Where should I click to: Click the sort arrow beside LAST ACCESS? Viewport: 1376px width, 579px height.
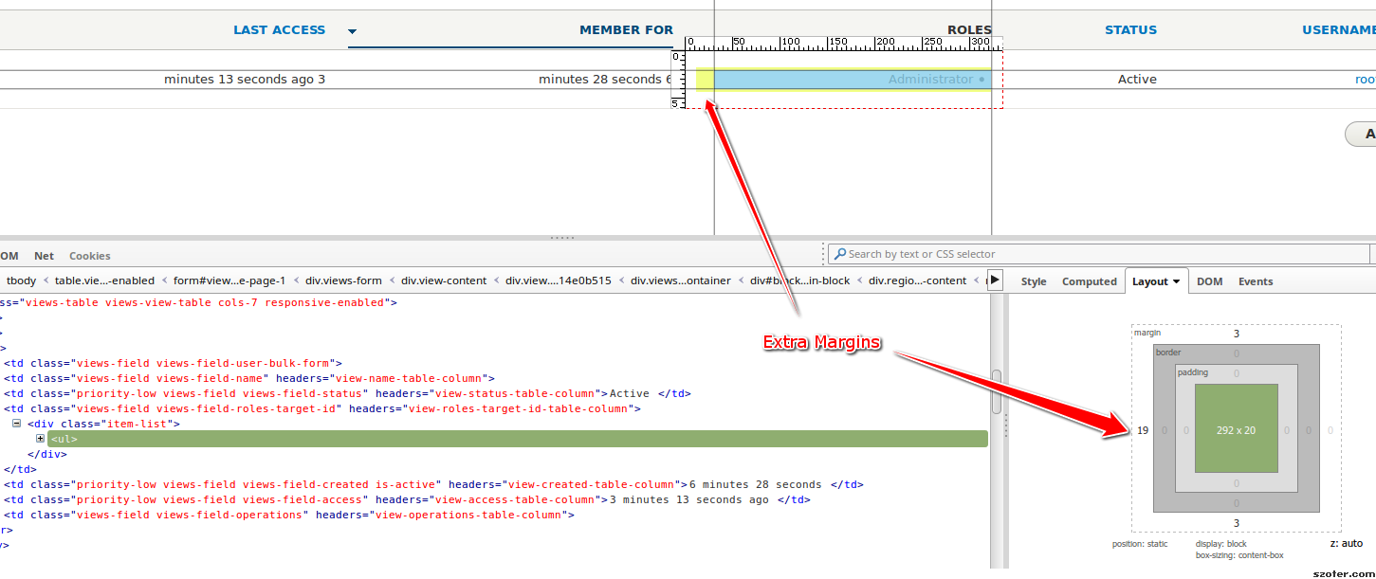coord(353,31)
